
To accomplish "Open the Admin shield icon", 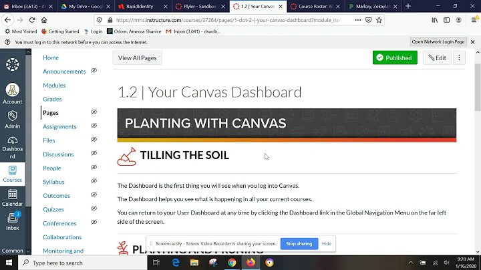I will pyautogui.click(x=13, y=120).
